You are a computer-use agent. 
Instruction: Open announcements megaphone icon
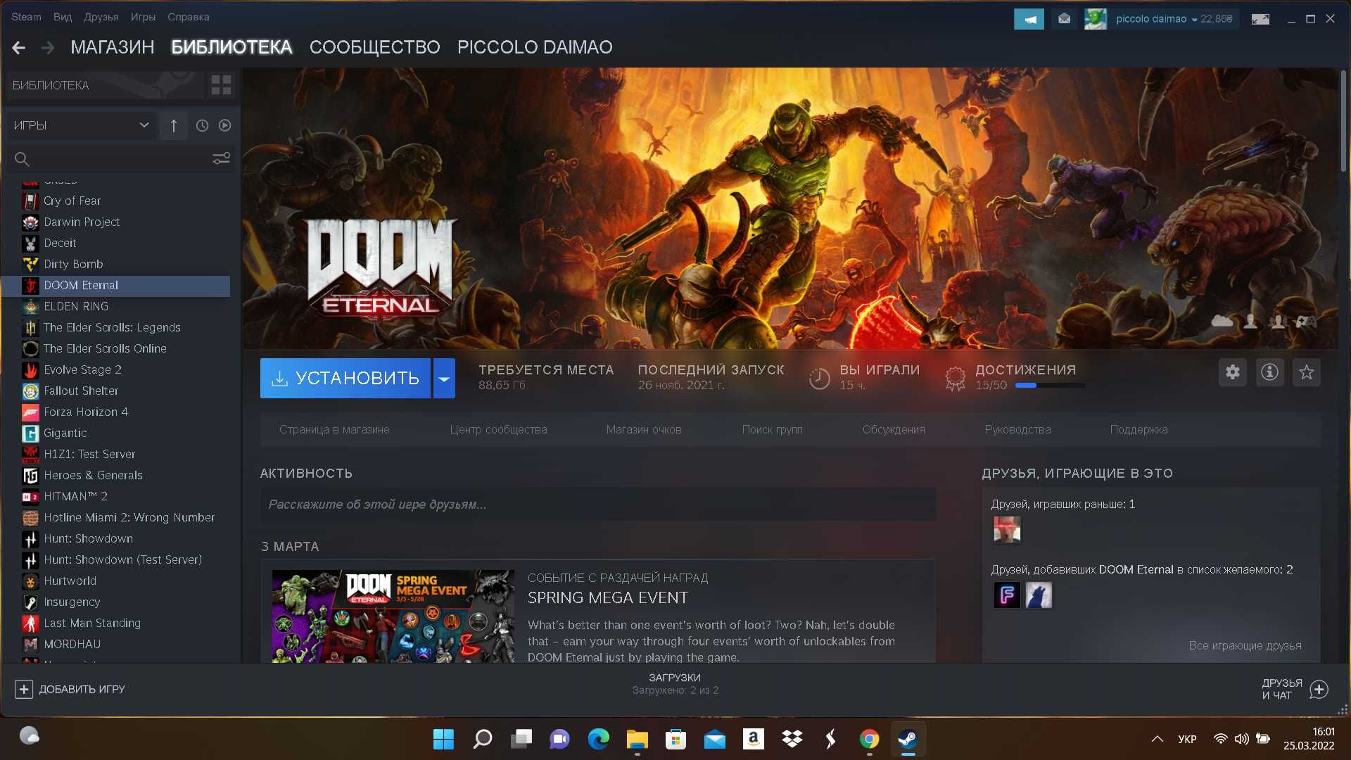tap(1029, 19)
